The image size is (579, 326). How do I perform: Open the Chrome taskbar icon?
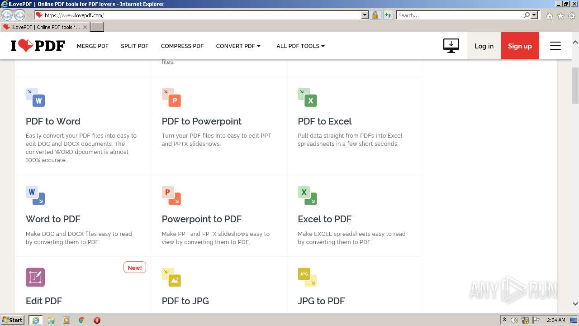click(x=82, y=320)
